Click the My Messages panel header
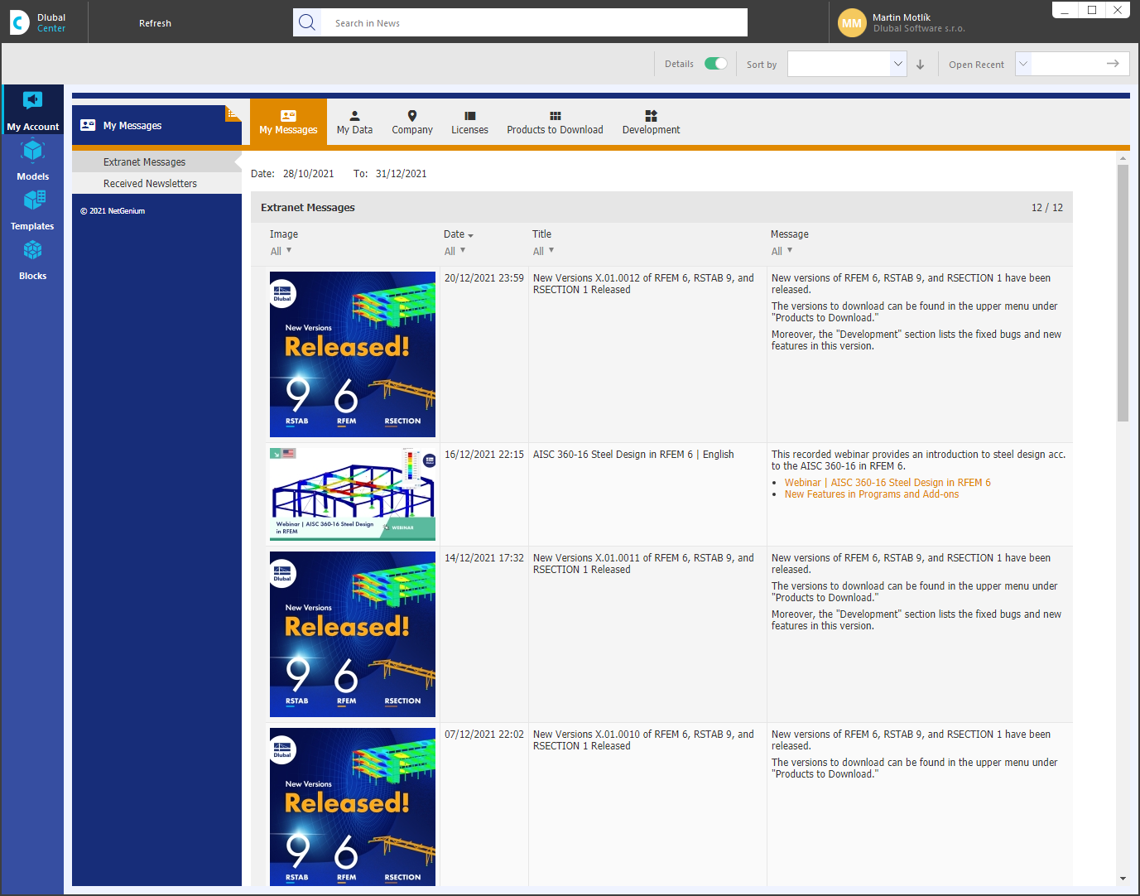Viewport: 1140px width, 896px height. point(156,126)
